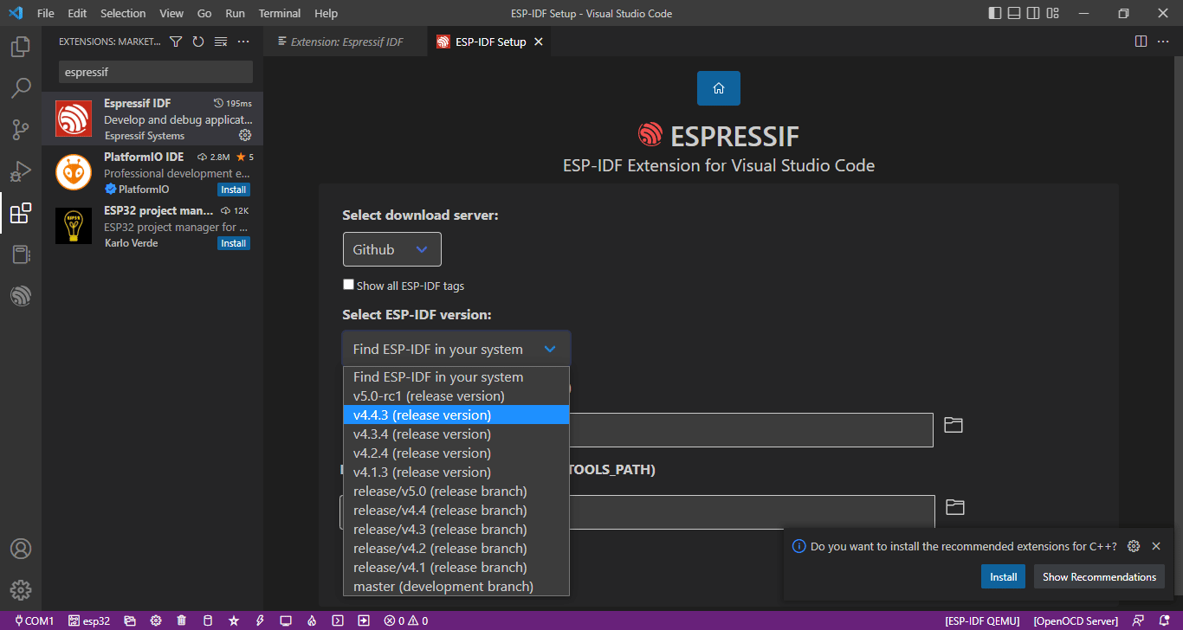The width and height of the screenshot is (1183, 630).
Task: Open Run and Debug view
Action: point(21,170)
